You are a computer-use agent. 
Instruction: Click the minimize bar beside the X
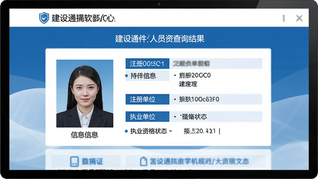click(284, 18)
